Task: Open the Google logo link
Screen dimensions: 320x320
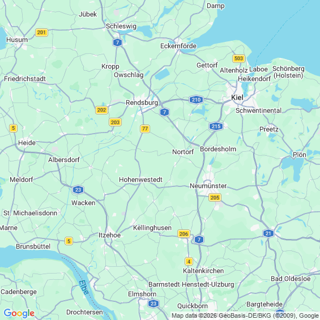Action: tap(19, 313)
